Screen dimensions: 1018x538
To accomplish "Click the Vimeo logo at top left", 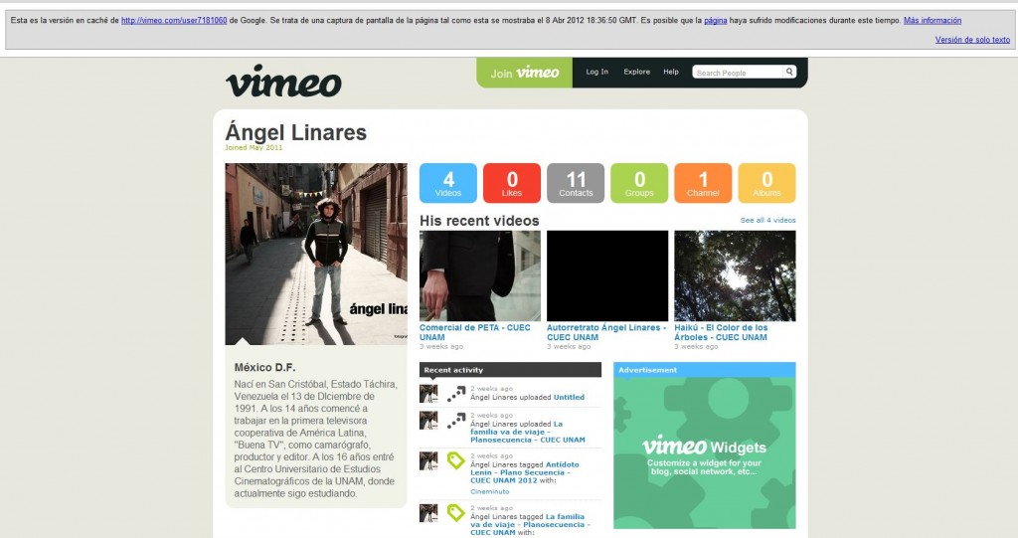I will tap(283, 81).
